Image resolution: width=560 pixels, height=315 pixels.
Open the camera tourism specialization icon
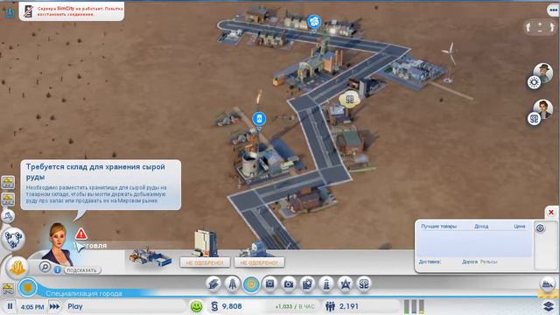289,284
